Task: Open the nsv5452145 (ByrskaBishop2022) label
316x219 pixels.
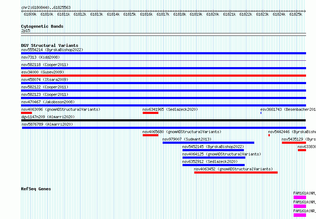Action: tap(213, 147)
